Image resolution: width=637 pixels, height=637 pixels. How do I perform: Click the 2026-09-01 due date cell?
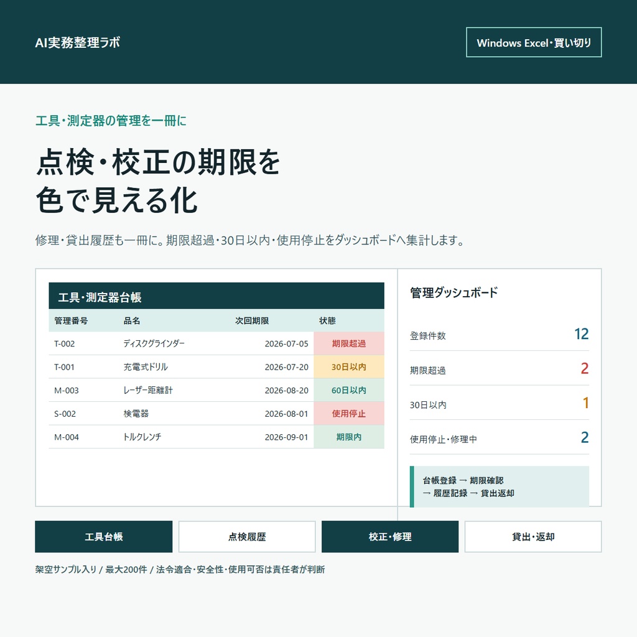(x=286, y=437)
